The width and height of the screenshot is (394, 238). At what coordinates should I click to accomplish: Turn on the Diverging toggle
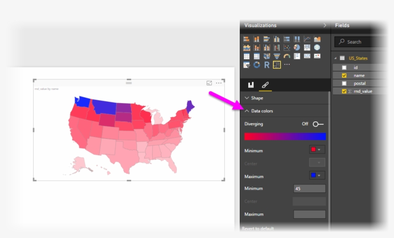pos(318,124)
